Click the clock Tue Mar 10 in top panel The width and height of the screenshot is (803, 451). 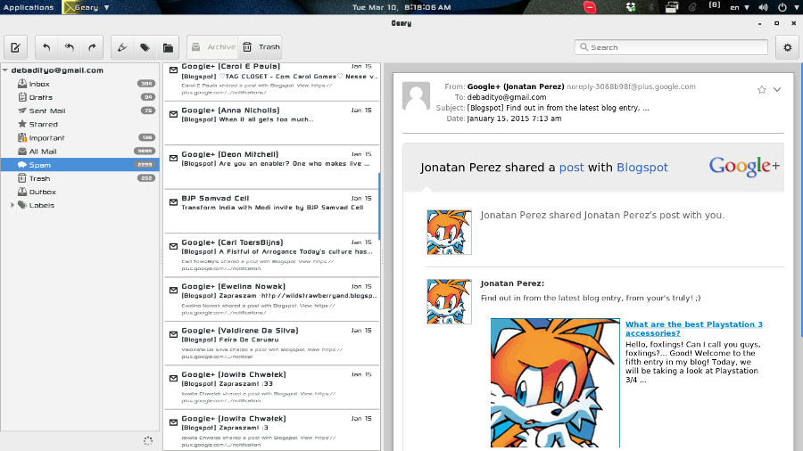tap(401, 7)
